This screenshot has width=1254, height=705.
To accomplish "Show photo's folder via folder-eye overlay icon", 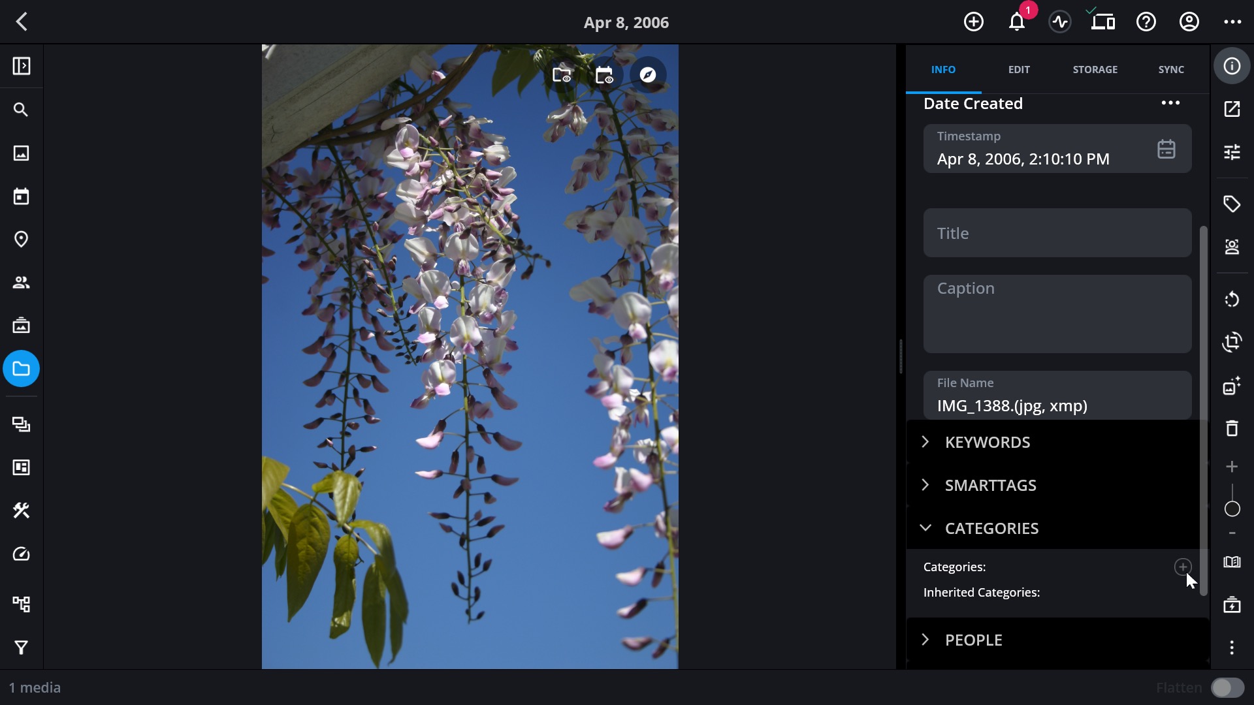I will [x=562, y=75].
